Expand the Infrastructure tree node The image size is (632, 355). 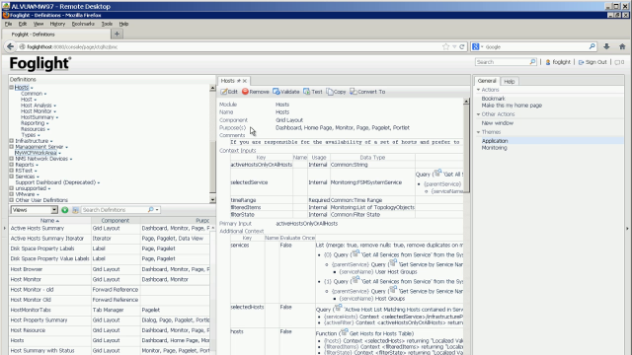click(12, 141)
